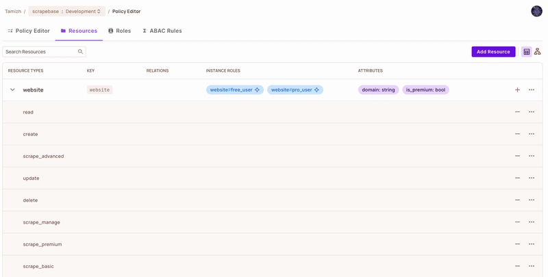Click user avatar in top right
Screen dimensions: 548x277
[x=536, y=12]
